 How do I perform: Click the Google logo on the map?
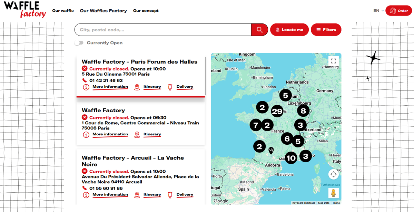coord(221,201)
